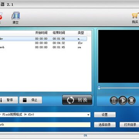Select the flv file row

coord(43,43)
